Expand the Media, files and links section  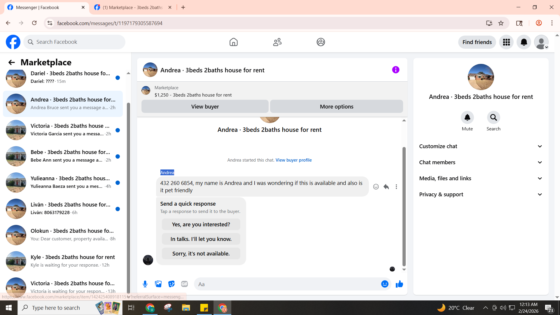[x=481, y=178]
